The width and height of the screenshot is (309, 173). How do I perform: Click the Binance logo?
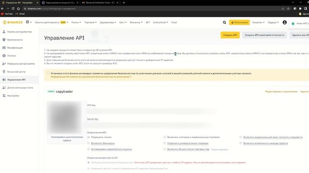(13, 23)
